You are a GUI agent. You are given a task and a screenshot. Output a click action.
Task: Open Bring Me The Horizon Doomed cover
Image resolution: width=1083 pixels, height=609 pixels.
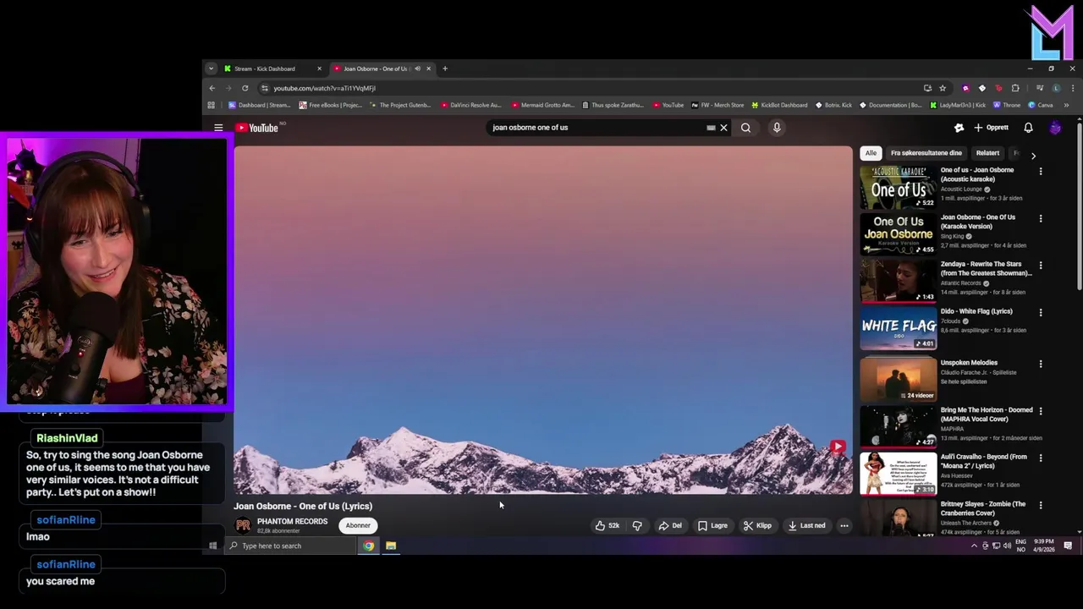pos(898,427)
